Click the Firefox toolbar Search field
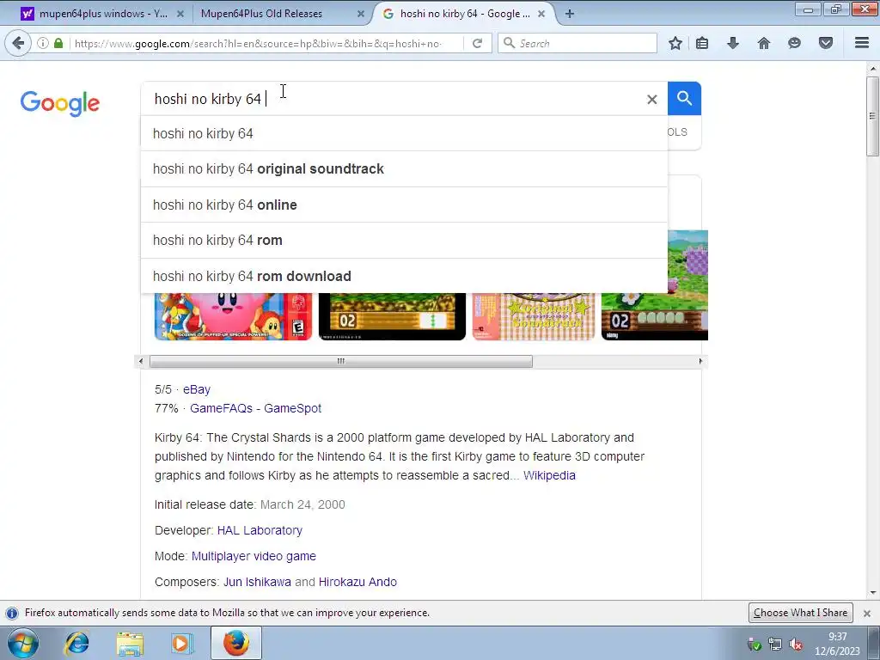Screen dimensions: 880x660 pyautogui.click(x=577, y=43)
